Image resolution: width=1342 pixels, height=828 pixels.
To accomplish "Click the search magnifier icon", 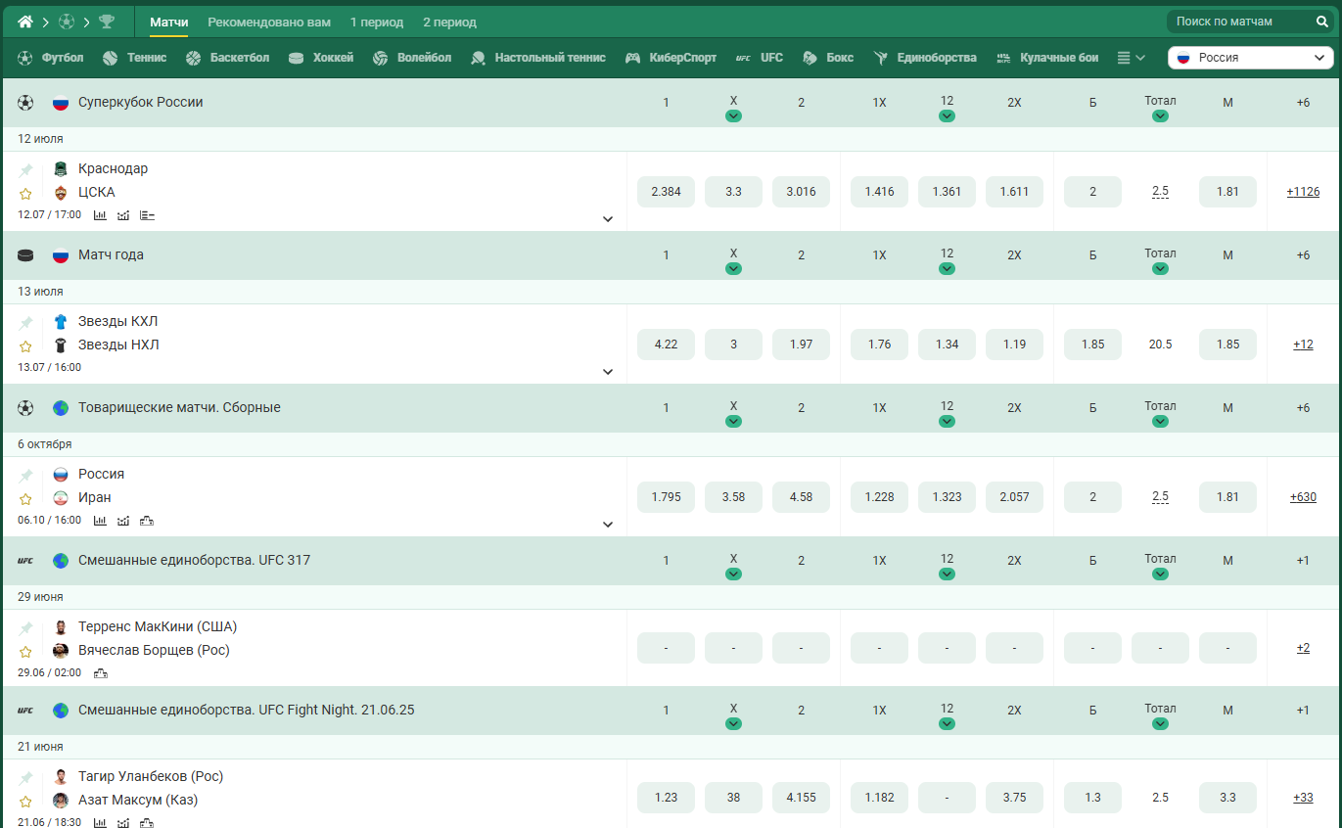I will 1321,22.
